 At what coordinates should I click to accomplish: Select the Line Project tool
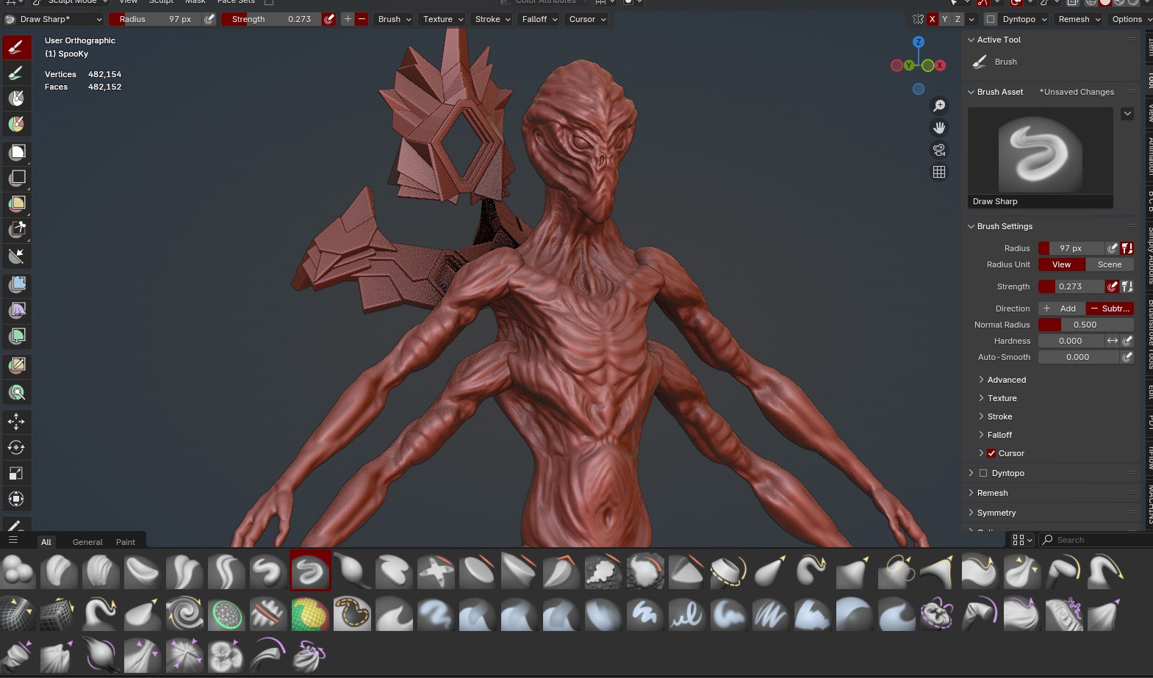click(x=16, y=256)
